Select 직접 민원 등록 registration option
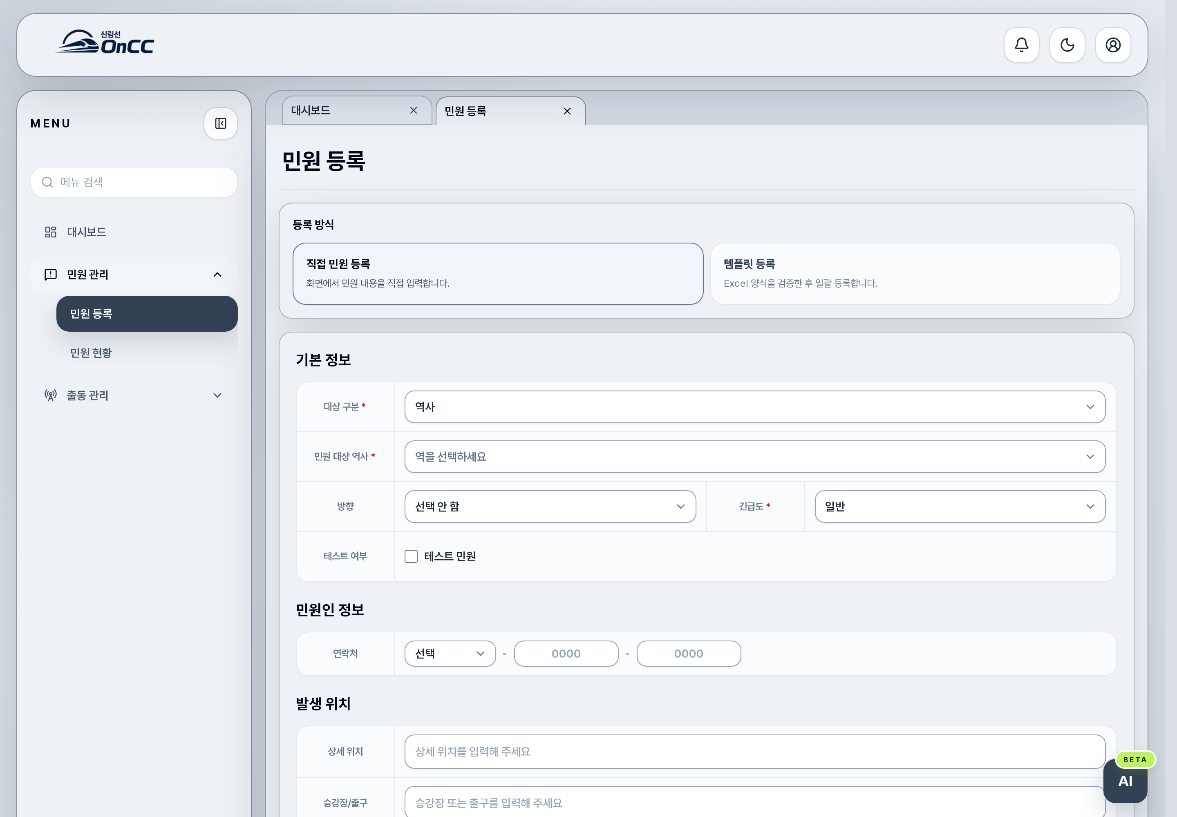 click(x=497, y=273)
